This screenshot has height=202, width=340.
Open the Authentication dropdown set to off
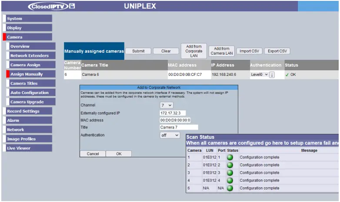pos(170,135)
